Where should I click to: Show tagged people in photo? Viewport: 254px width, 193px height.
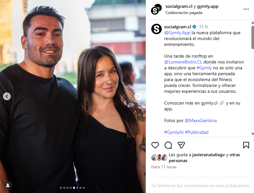(x=8, y=185)
